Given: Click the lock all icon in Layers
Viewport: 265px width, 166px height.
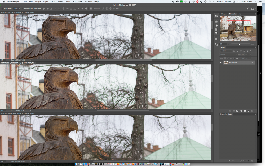Looking at the screenshot, I should coord(237,58).
